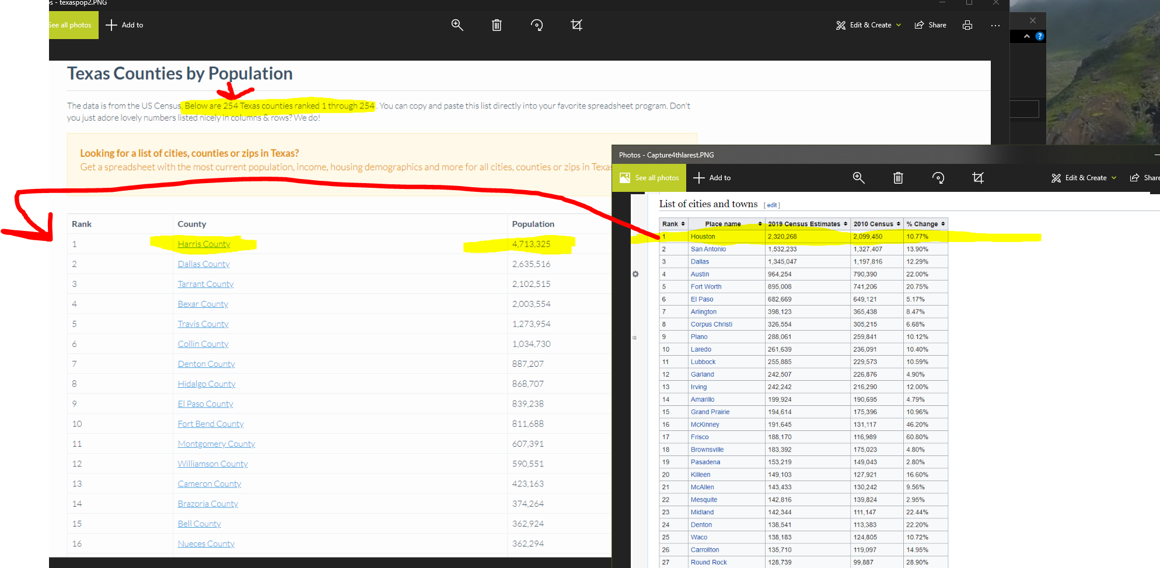Click the Rank column sort arrows

[683, 224]
